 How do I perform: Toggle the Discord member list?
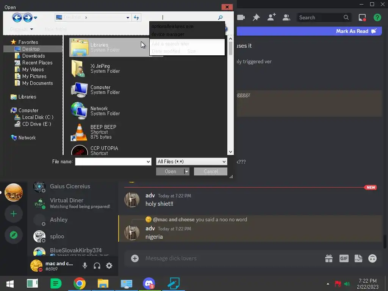[286, 17]
